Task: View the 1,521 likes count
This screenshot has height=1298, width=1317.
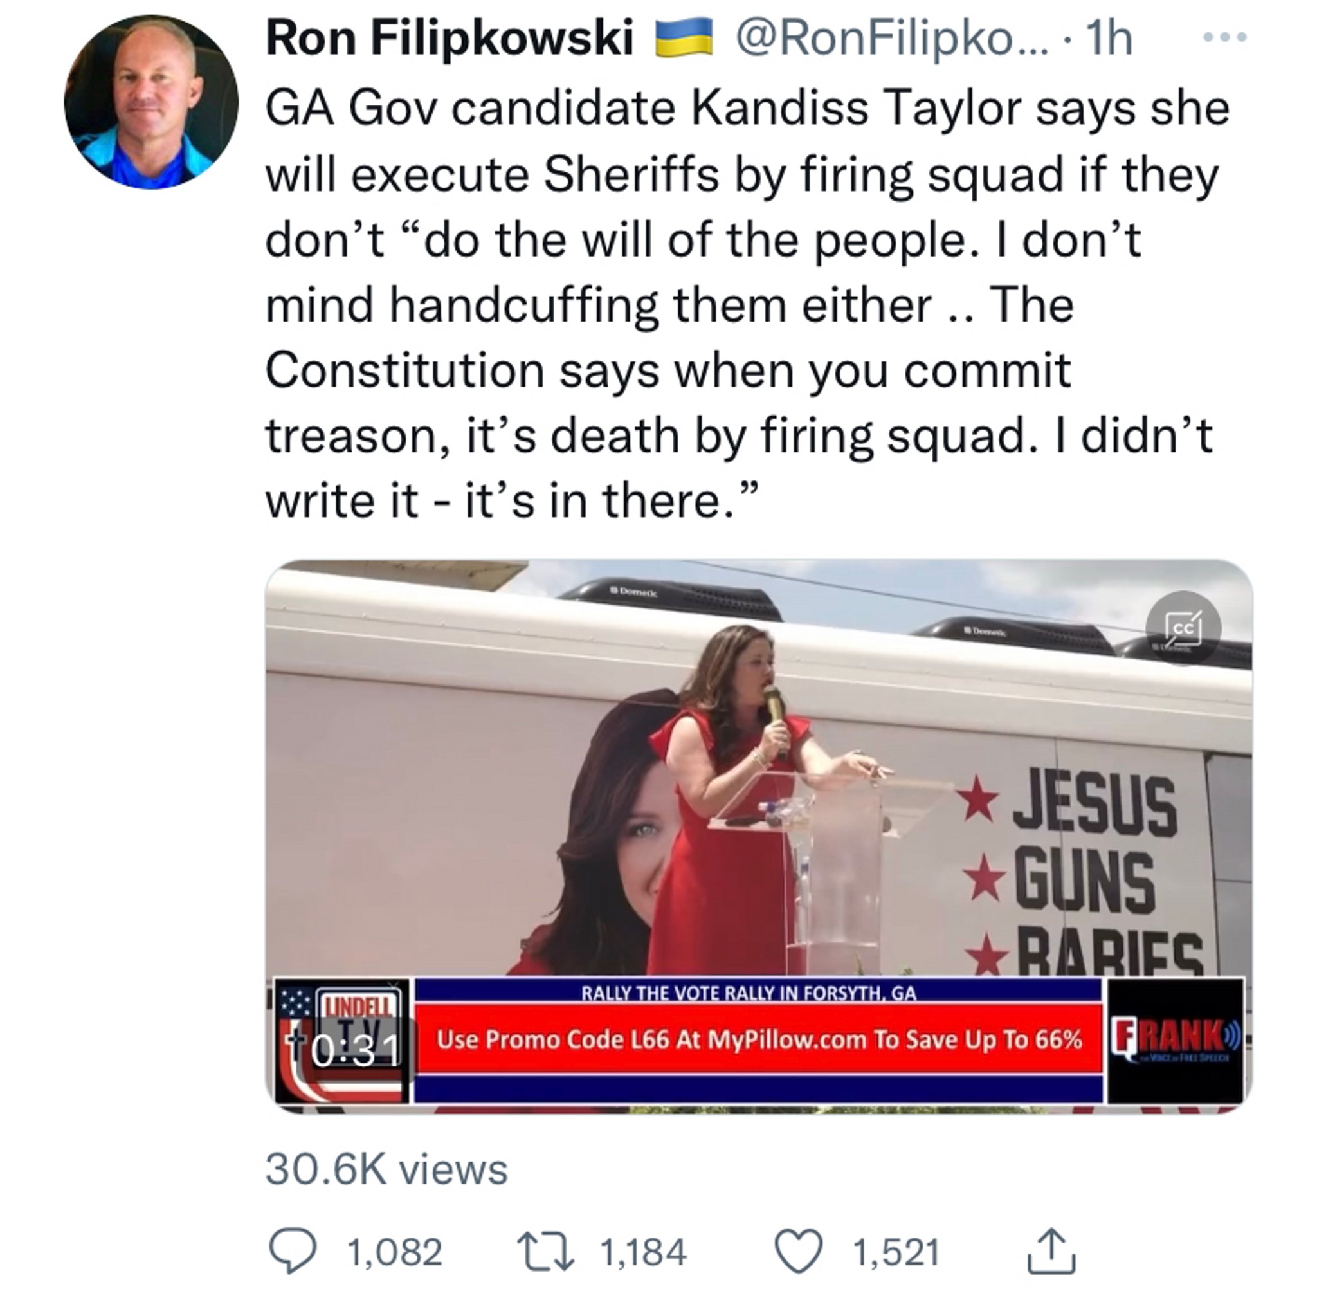Action: click(x=896, y=1252)
